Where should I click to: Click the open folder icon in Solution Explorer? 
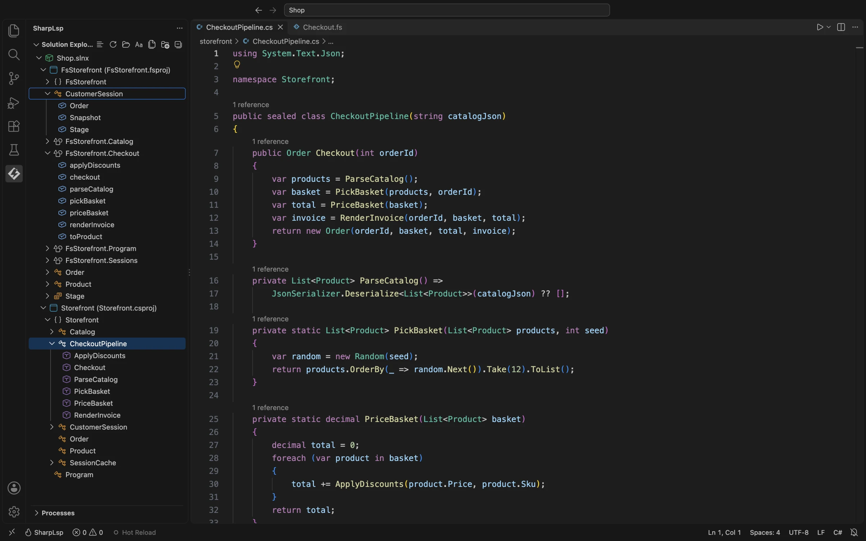[x=126, y=44]
